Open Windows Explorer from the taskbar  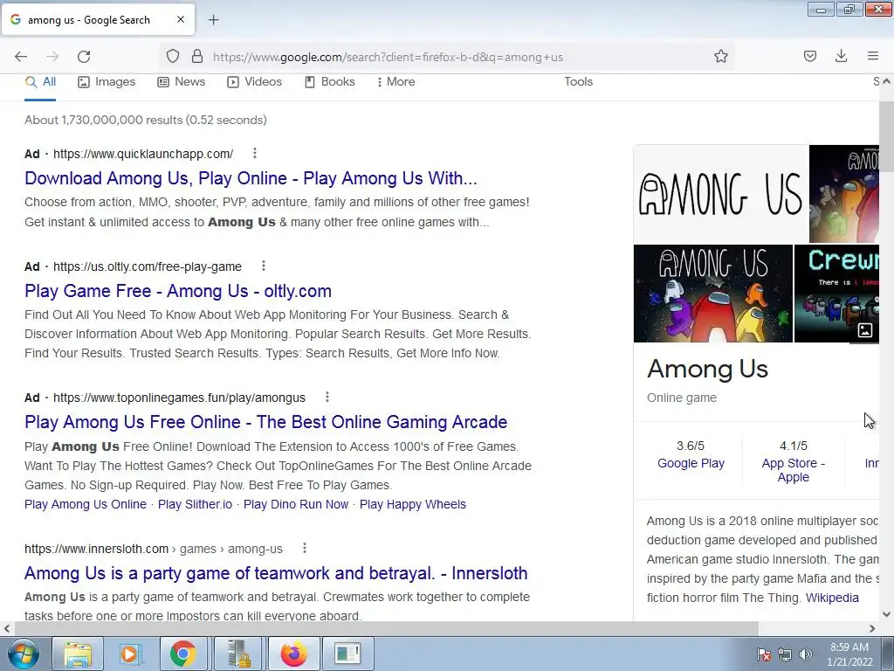tap(78, 654)
